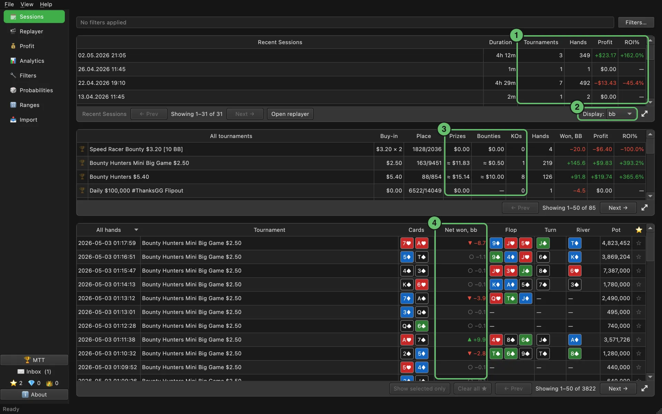
Task: Sort tournaments by the Bounties column header
Action: (489, 136)
